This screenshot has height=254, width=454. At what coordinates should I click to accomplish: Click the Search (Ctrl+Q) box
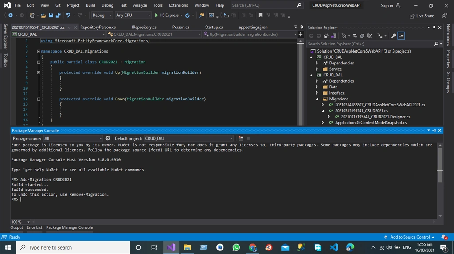click(x=266, y=5)
